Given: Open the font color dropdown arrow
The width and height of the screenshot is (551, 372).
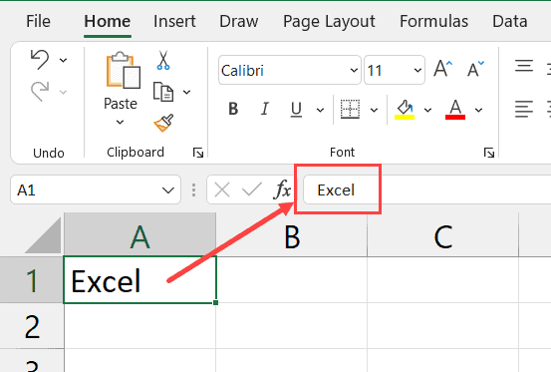Looking at the screenshot, I should (x=478, y=110).
